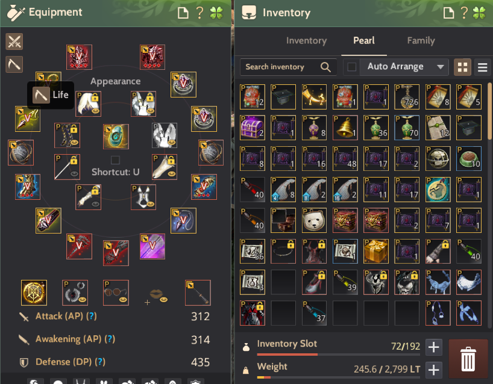The image size is (493, 384).
Task: Switch to grid view layout icon
Action: (x=462, y=67)
